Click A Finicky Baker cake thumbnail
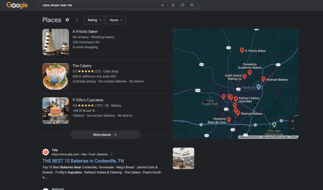Image resolution: width=323 pixels, height=190 pixels. (56, 42)
